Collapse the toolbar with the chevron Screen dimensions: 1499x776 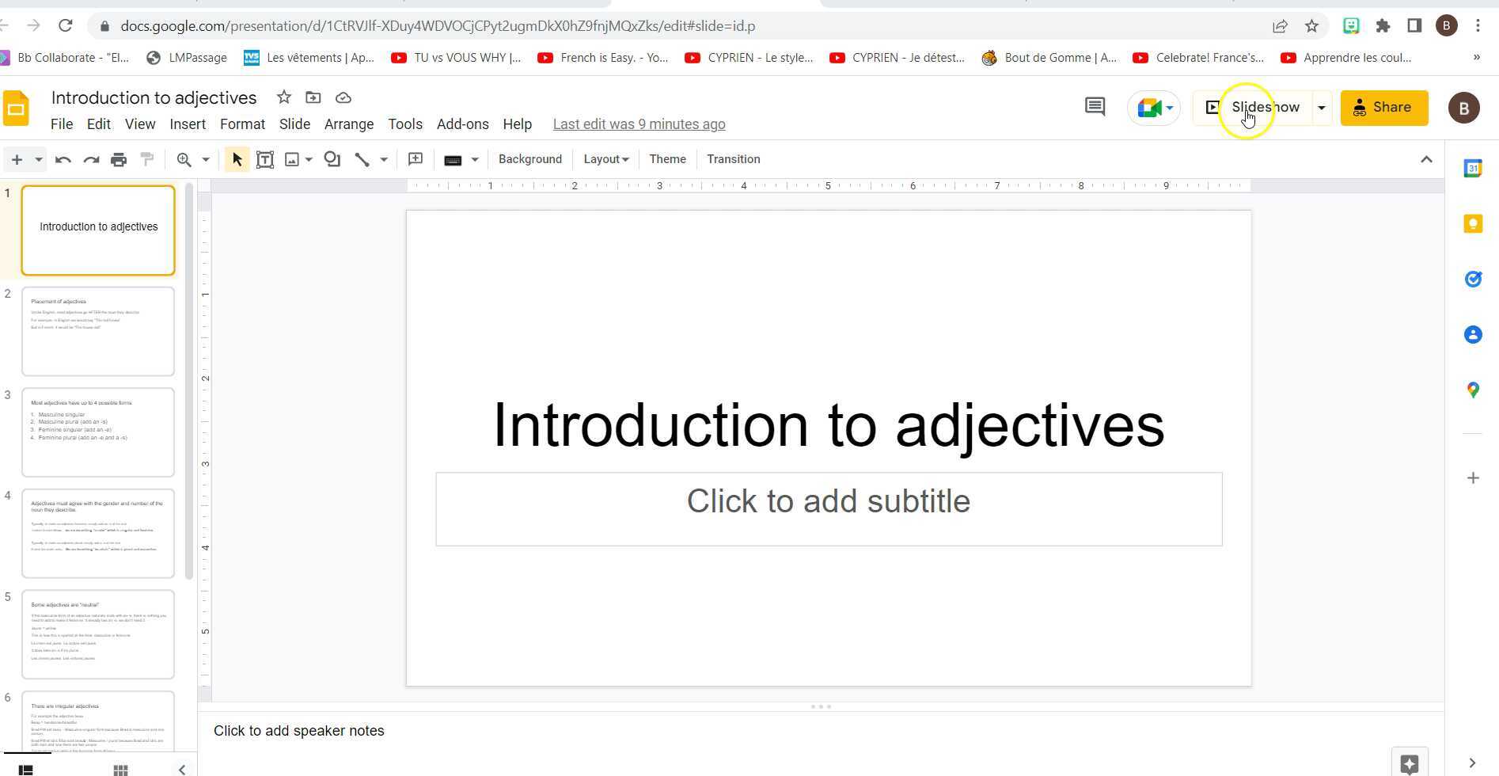tap(1426, 159)
